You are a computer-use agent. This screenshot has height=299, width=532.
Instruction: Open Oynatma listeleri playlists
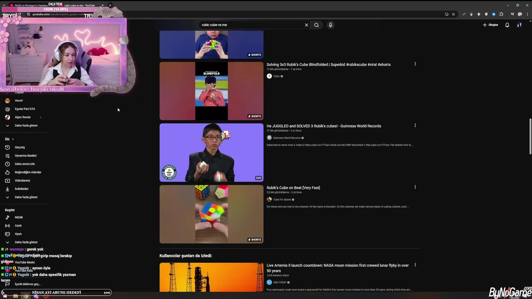click(24, 156)
